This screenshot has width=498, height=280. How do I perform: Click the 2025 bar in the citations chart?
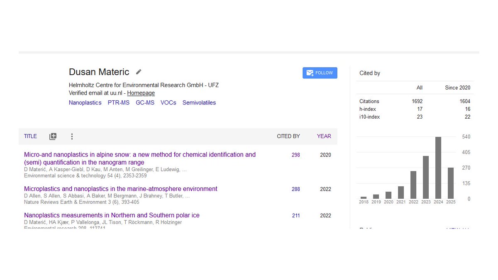[x=451, y=183]
